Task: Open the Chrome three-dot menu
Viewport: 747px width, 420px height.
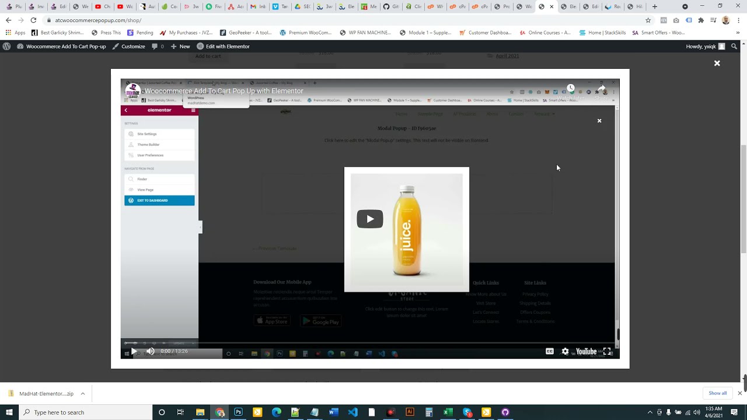Action: coord(738,20)
